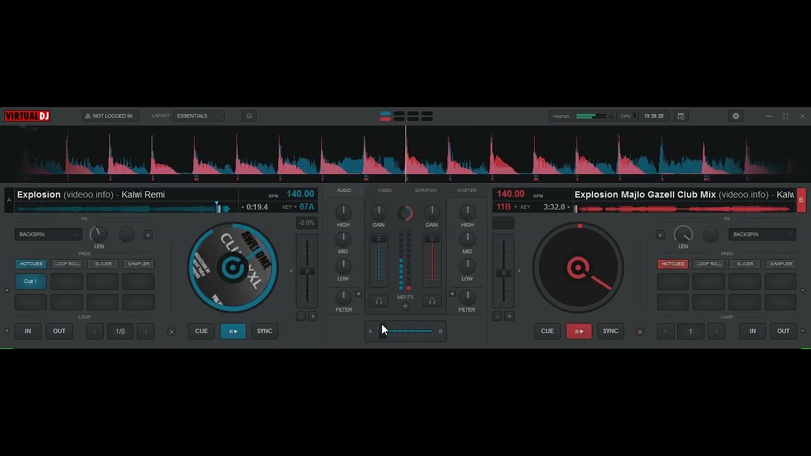This screenshot has height=456, width=811.
Task: Open the deck B BACKSPIN effect dropdown
Action: point(762,234)
